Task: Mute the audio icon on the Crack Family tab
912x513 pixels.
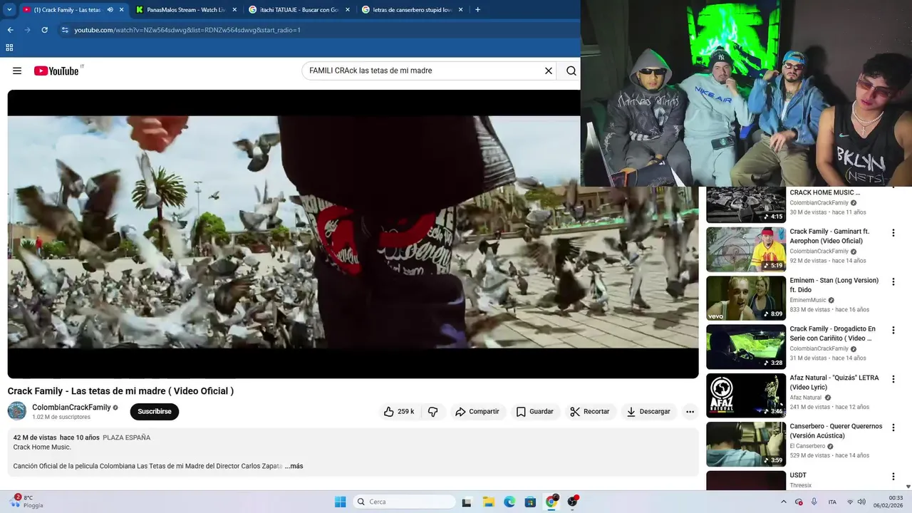Action: point(110,10)
